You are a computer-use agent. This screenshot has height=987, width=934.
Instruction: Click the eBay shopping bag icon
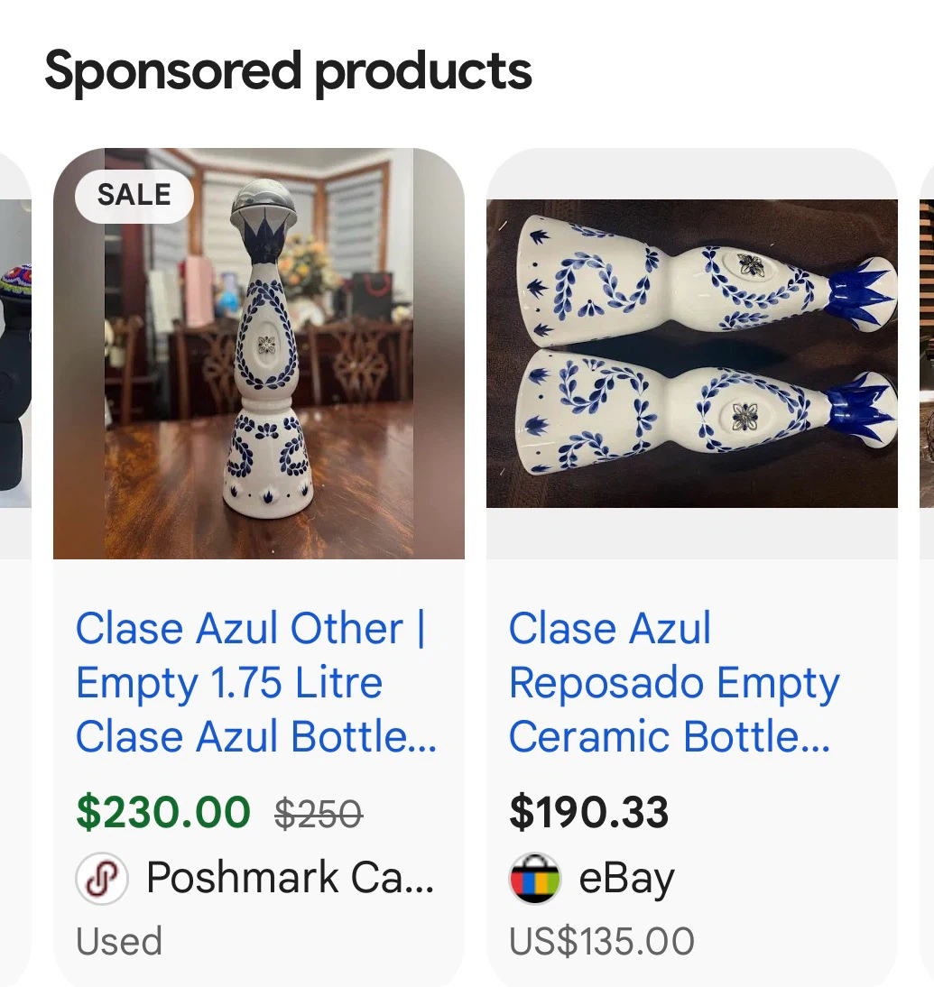[x=535, y=878]
